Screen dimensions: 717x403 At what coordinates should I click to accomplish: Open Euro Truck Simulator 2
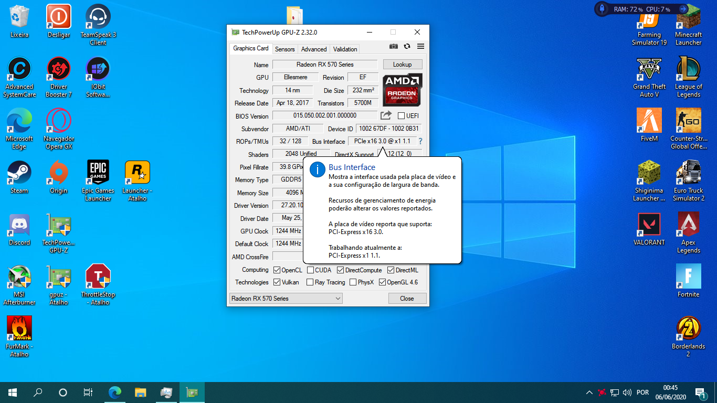689,181
